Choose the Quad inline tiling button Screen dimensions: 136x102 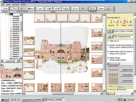pos(127,81)
